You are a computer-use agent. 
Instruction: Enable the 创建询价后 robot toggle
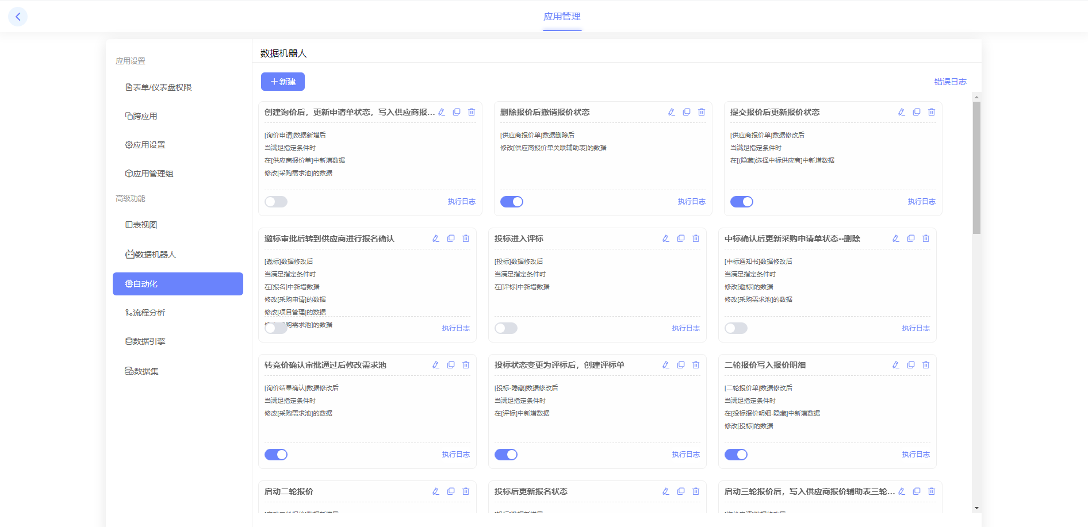coord(276,202)
